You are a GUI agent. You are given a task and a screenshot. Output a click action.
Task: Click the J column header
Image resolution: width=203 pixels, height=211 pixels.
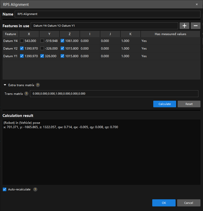coord(110,34)
